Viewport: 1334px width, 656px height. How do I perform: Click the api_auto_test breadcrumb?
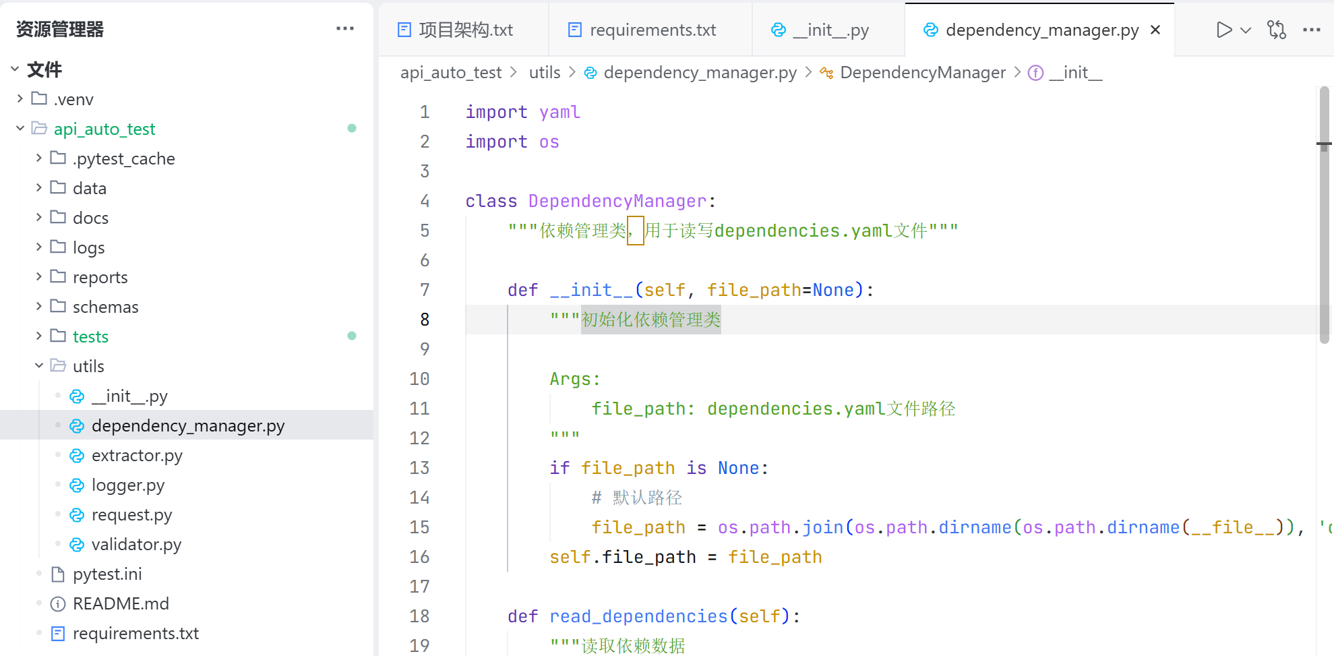click(451, 72)
